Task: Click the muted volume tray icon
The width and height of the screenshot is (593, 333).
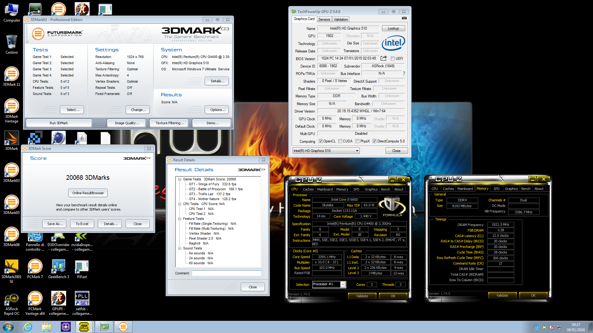Action: pyautogui.click(x=551, y=327)
